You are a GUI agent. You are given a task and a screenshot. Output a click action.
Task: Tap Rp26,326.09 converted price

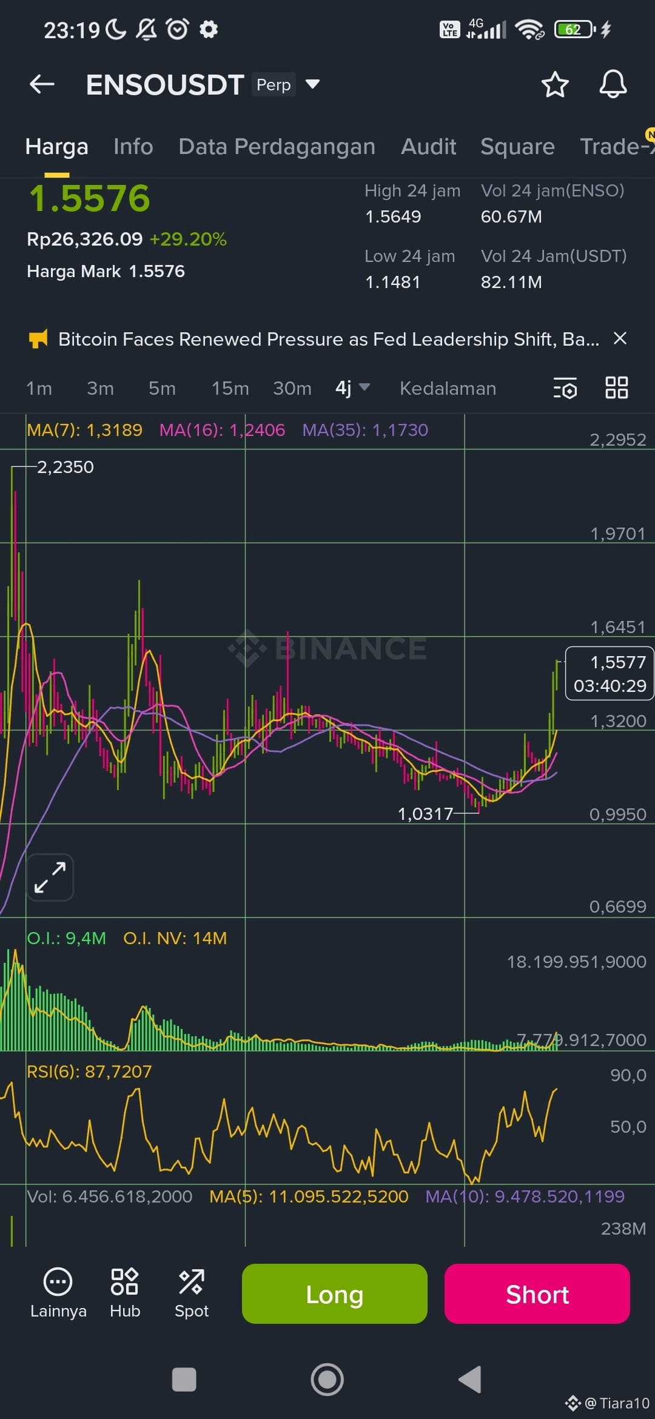coord(85,239)
